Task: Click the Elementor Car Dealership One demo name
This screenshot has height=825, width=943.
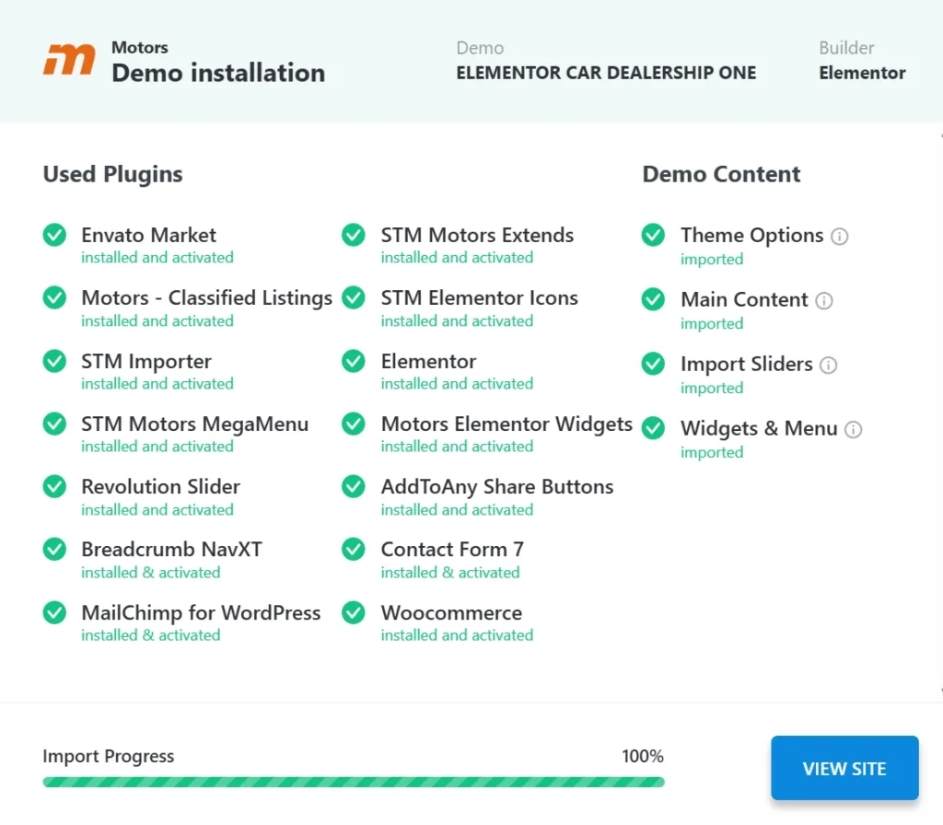Action: pos(606,73)
